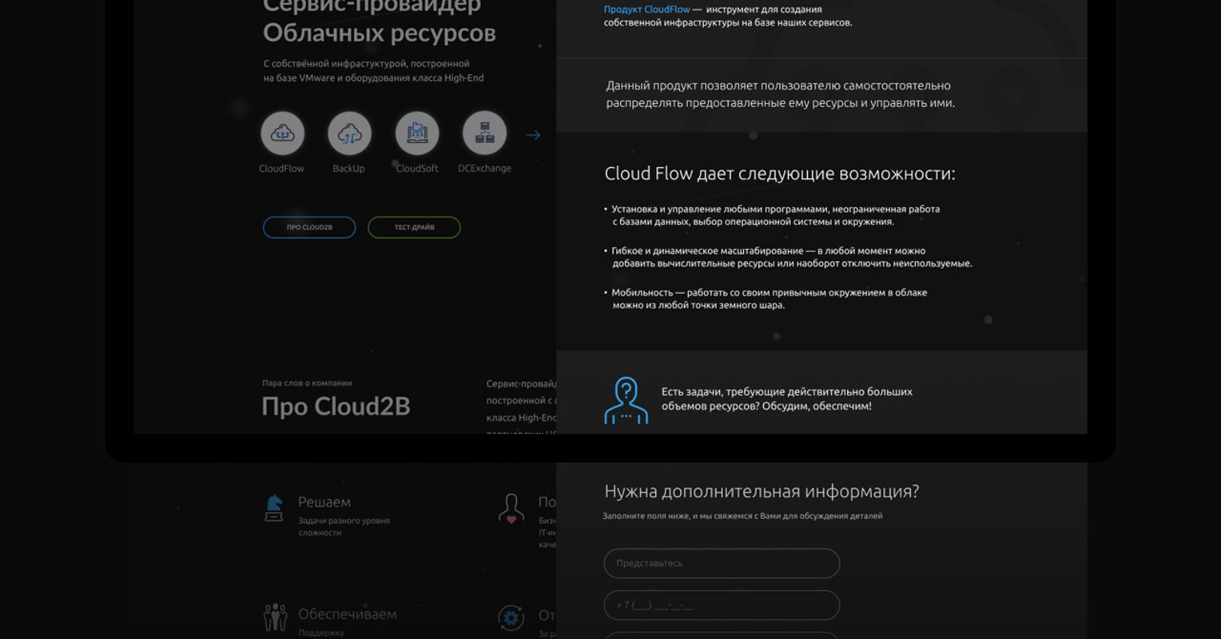Focus the +7 phone number field
The image size is (1221, 639).
722,605
